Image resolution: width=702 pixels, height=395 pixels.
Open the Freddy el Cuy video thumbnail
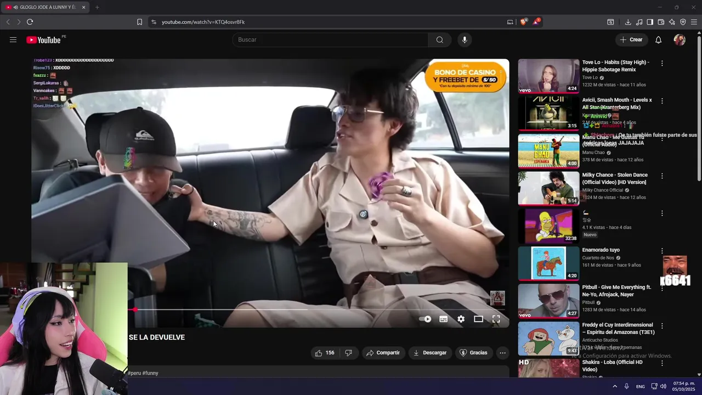(548, 338)
